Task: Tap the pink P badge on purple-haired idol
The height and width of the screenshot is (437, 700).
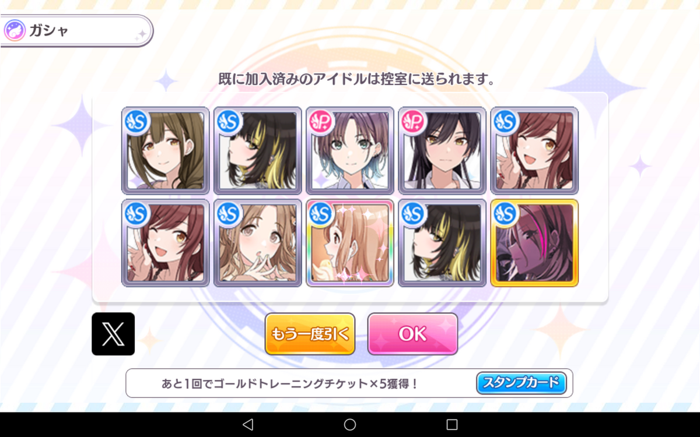Action: (x=320, y=121)
